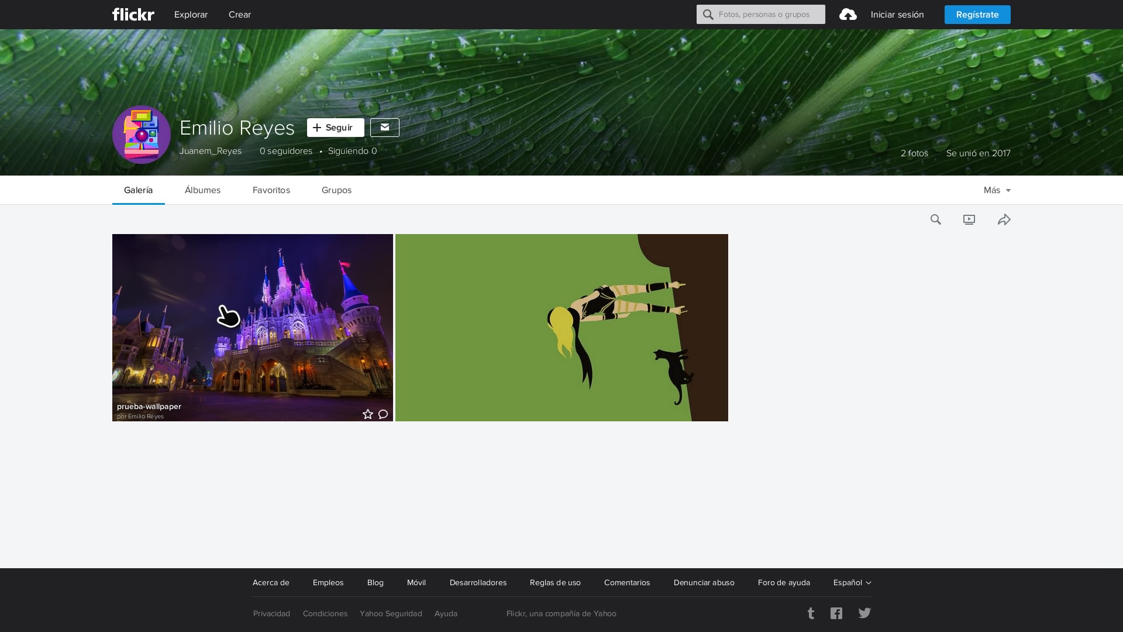Open the Acerca de footer link
Viewport: 1123px width, 632px height.
coord(271,583)
